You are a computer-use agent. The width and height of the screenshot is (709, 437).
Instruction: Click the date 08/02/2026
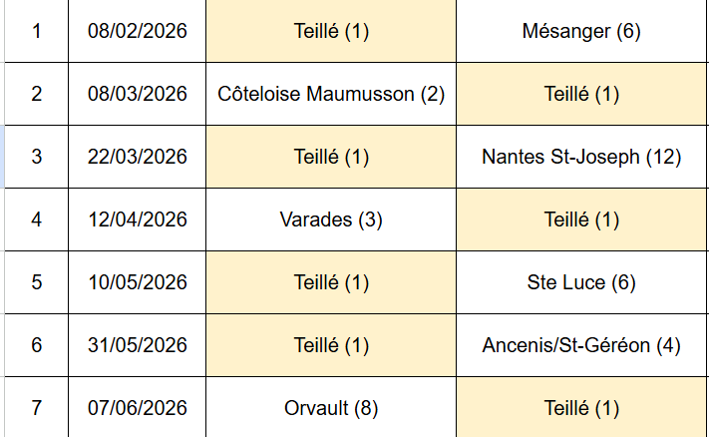point(138,31)
